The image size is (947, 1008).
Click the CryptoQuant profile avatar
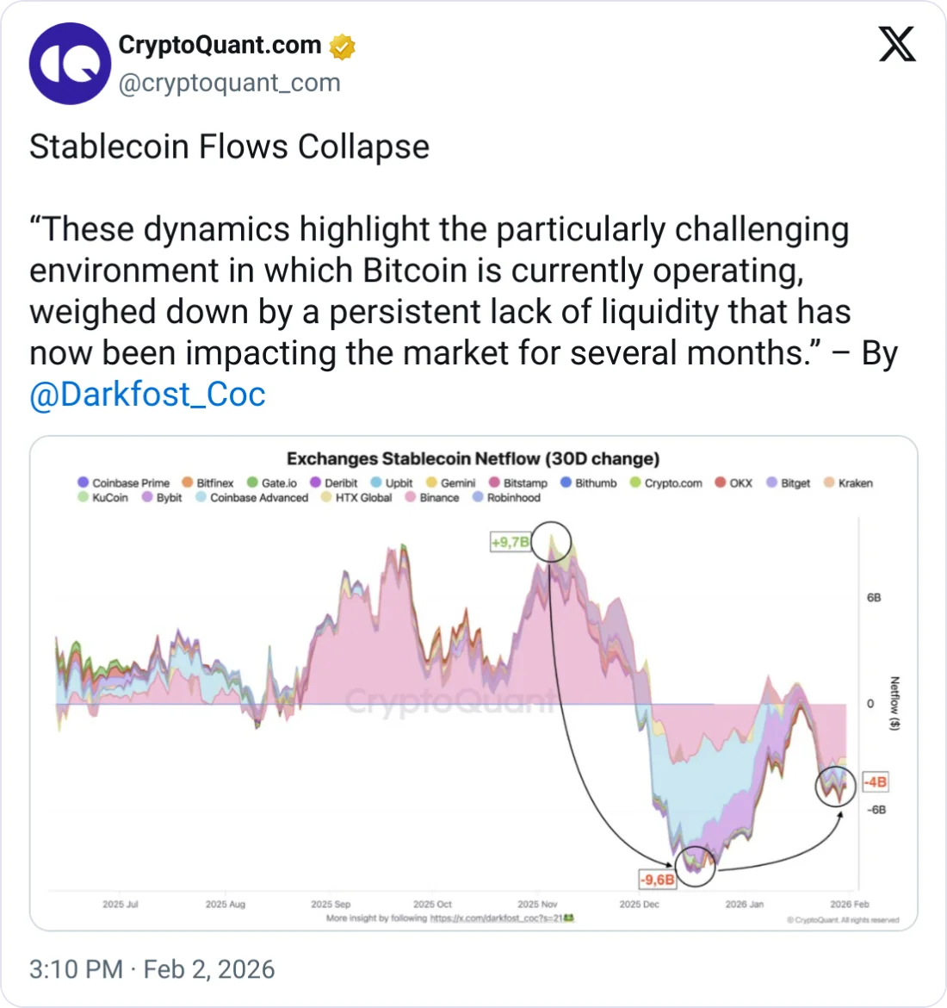(x=70, y=64)
